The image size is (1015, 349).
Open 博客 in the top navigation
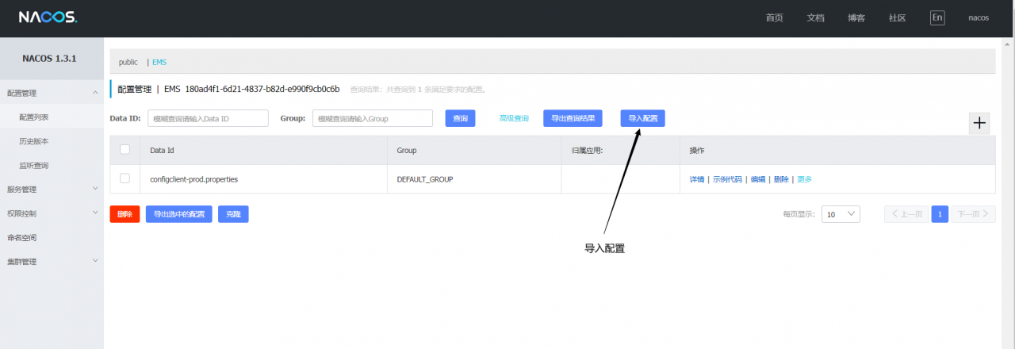pos(856,17)
